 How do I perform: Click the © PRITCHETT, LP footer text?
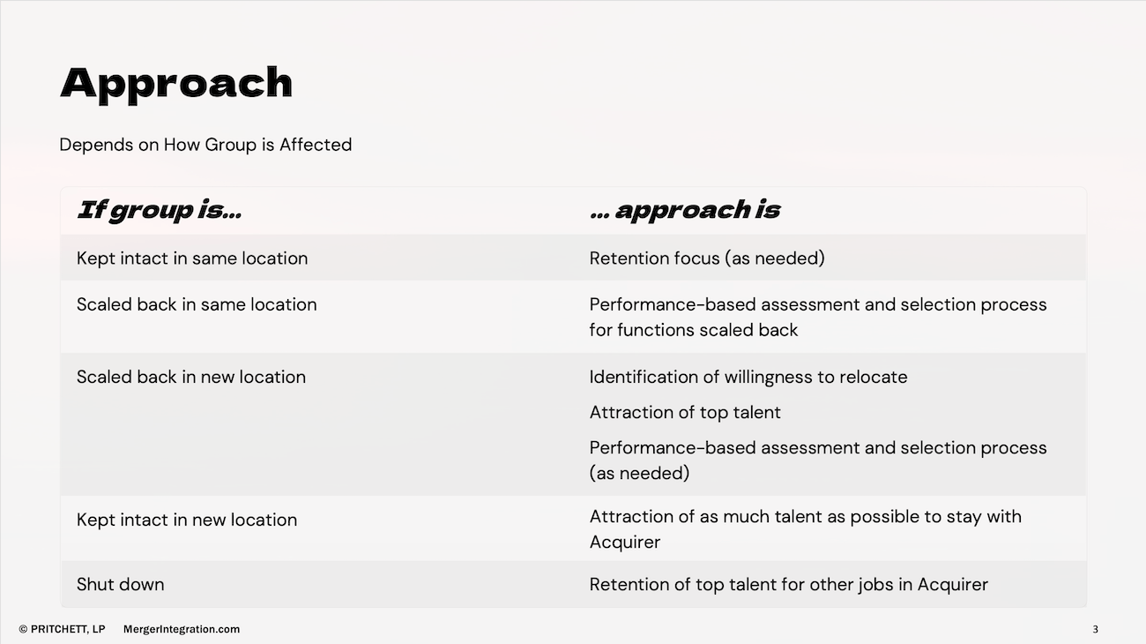coord(62,629)
